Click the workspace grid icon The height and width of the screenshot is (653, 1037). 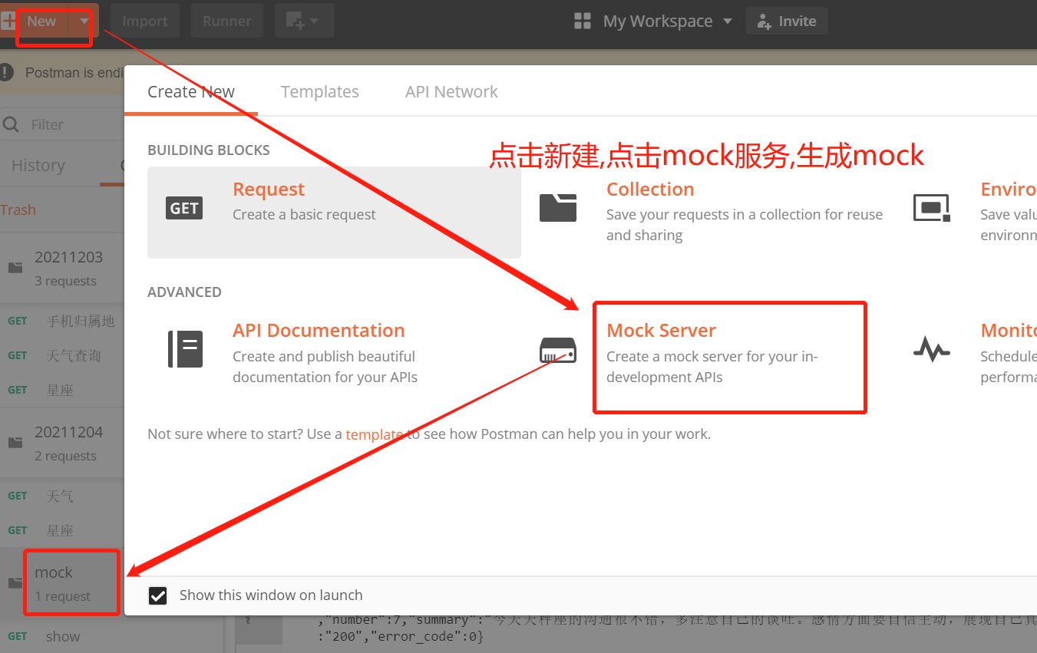coord(583,21)
